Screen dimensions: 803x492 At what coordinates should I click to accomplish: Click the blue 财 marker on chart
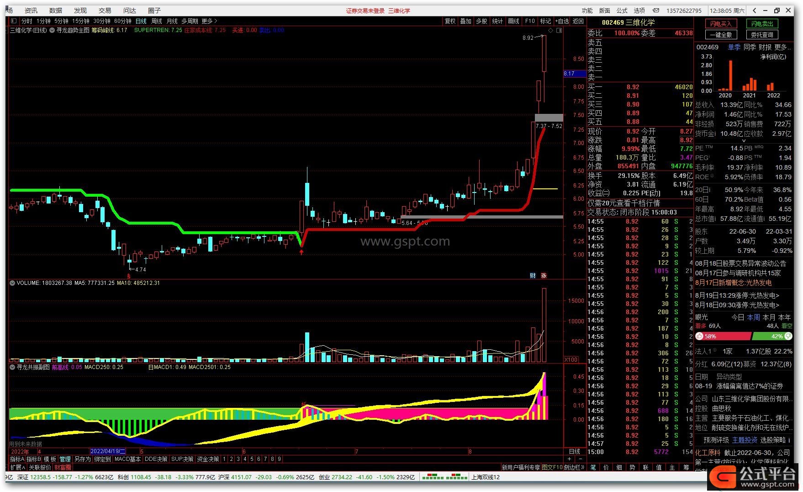(533, 275)
